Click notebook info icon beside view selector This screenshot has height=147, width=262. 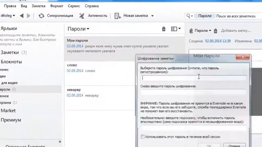pyautogui.click(x=164, y=29)
